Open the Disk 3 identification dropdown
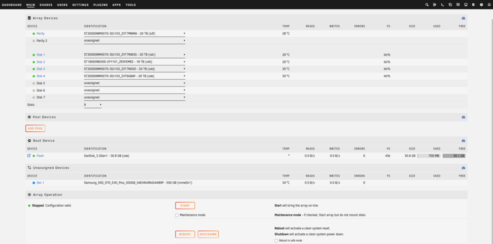Image resolution: width=493 pixels, height=244 pixels. tap(135, 69)
